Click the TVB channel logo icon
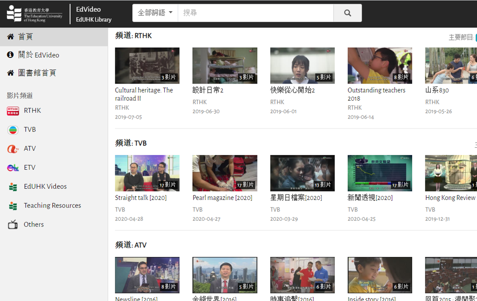Viewport: 477px width, 301px height. tap(13, 130)
